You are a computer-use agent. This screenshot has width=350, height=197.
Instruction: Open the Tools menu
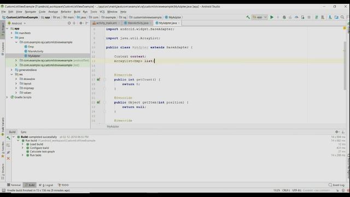click(x=94, y=11)
